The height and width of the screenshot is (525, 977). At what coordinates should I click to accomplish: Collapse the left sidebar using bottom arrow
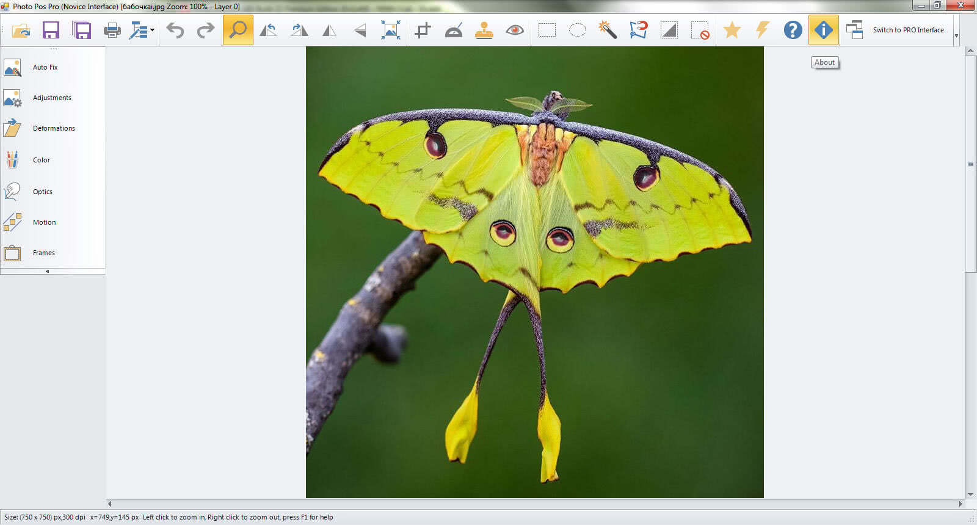47,272
